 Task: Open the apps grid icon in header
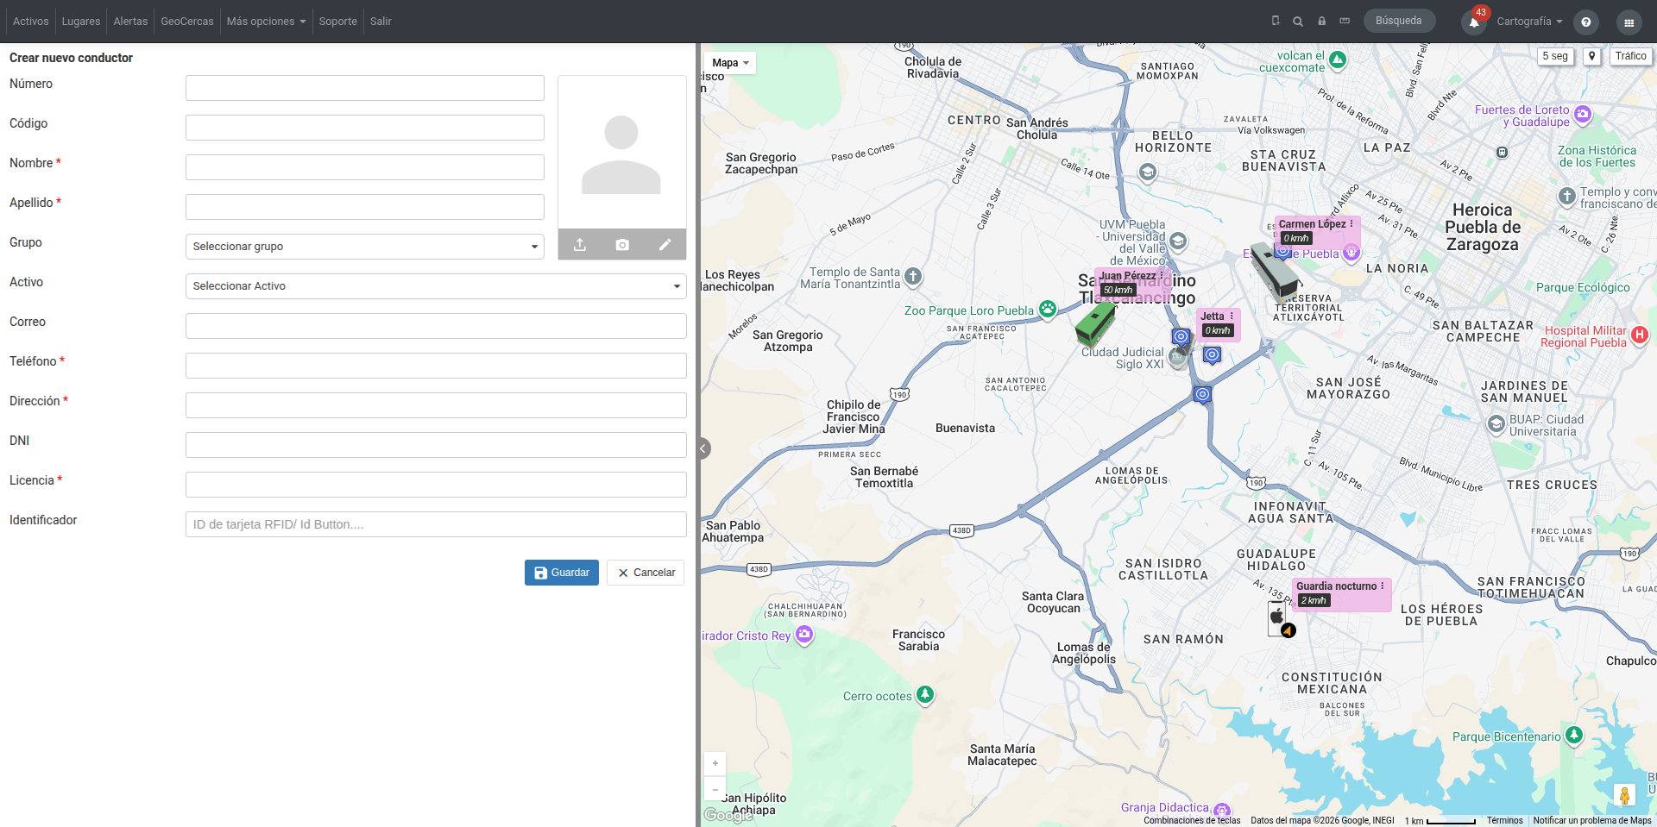(x=1629, y=22)
